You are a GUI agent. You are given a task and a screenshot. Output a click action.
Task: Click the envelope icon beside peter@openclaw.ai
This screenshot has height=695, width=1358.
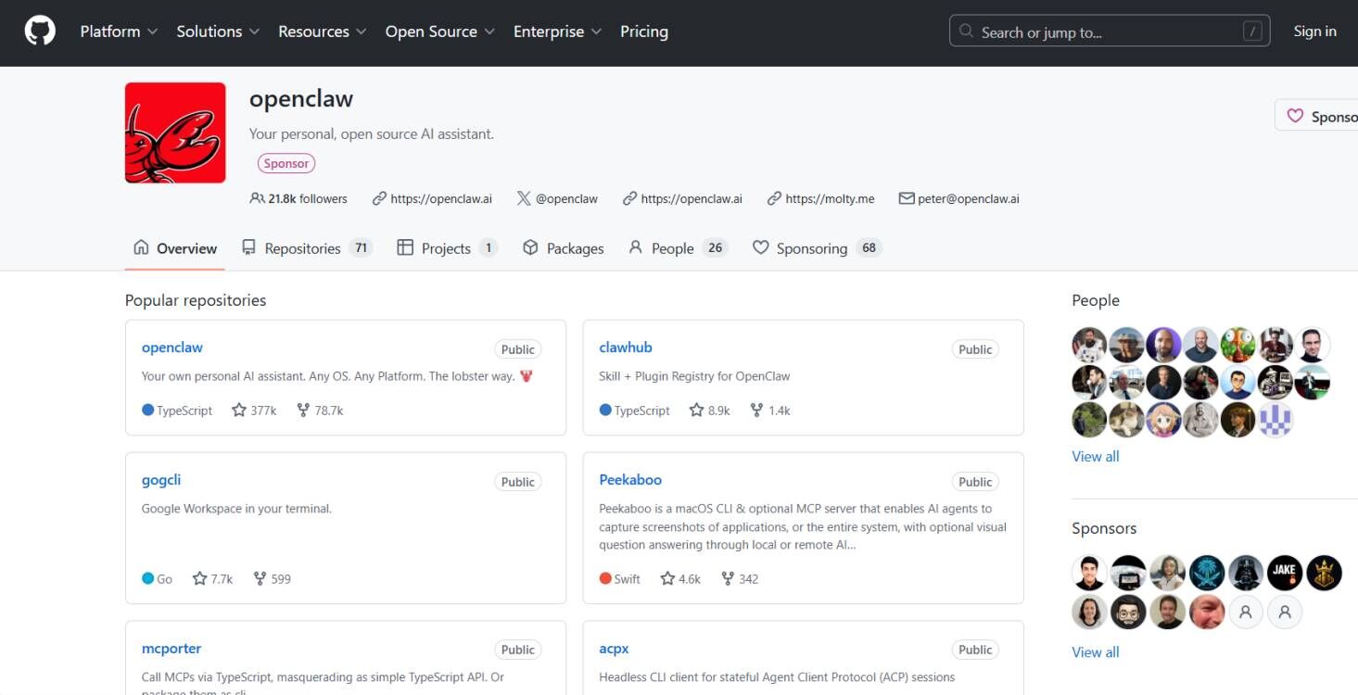[x=907, y=198]
